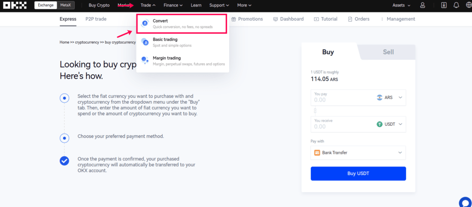Click the Dashboard icon
The width and height of the screenshot is (472, 207).
(276, 19)
